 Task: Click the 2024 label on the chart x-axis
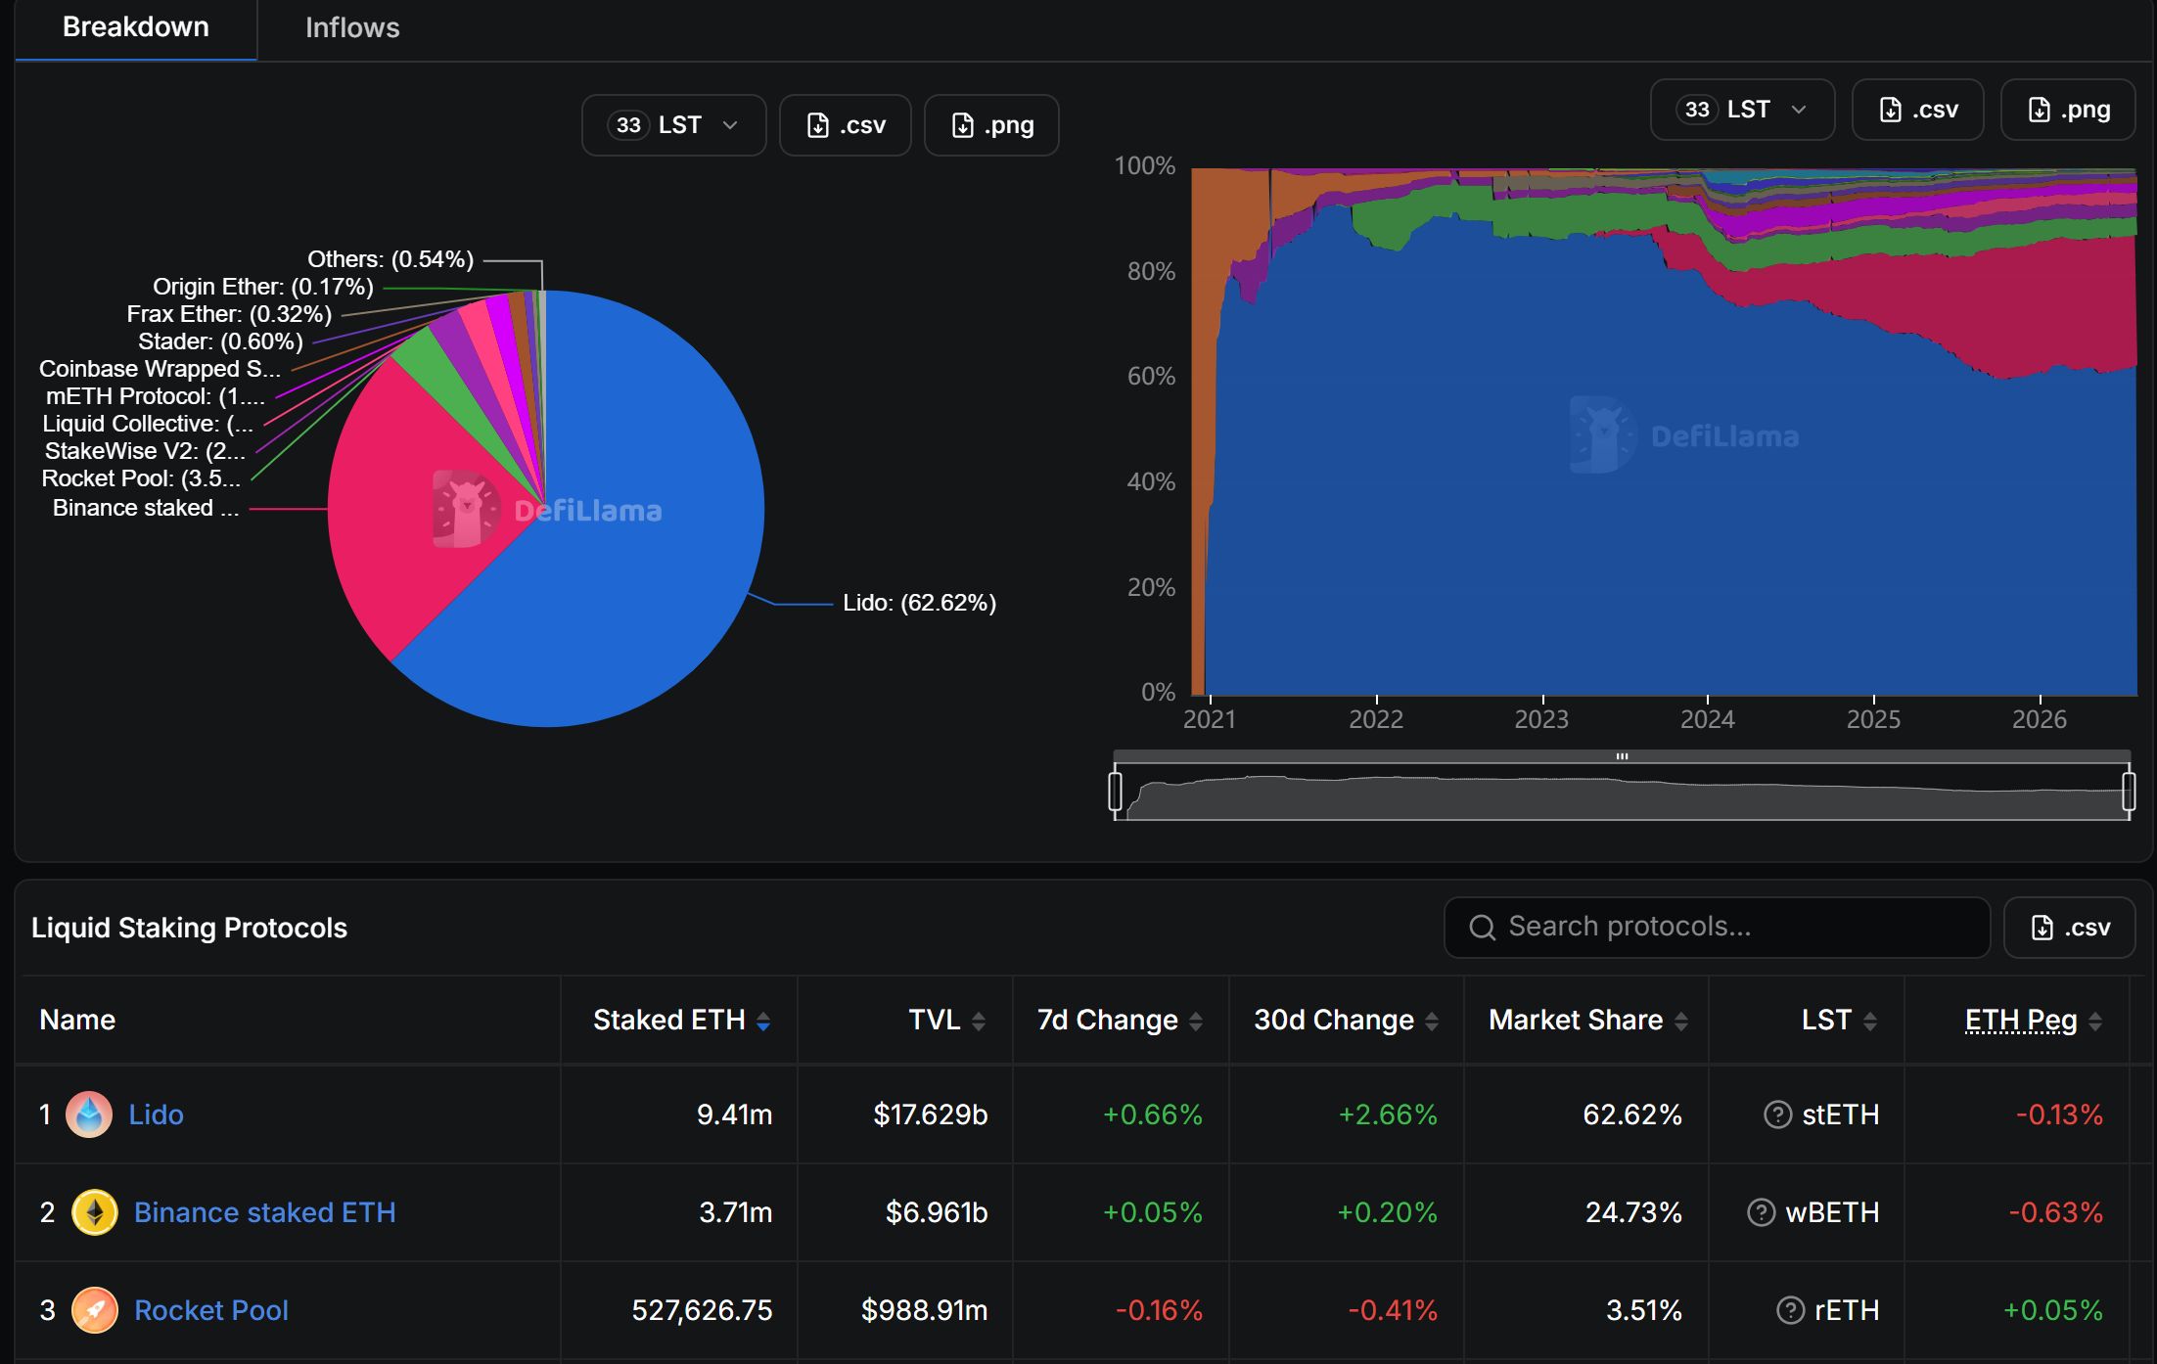pyautogui.click(x=1707, y=719)
